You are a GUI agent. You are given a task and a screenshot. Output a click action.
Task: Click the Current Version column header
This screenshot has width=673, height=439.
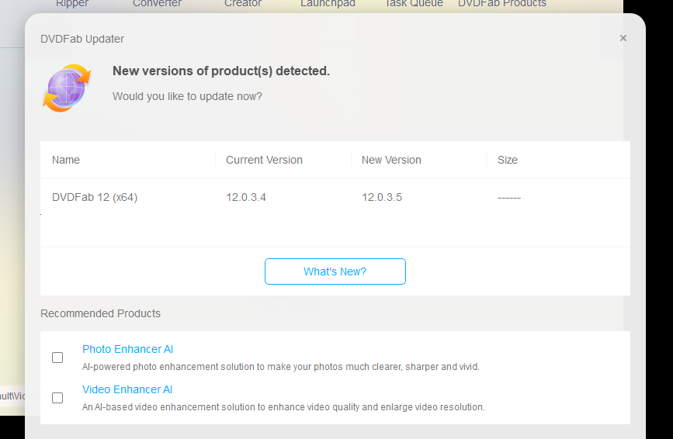tap(264, 160)
